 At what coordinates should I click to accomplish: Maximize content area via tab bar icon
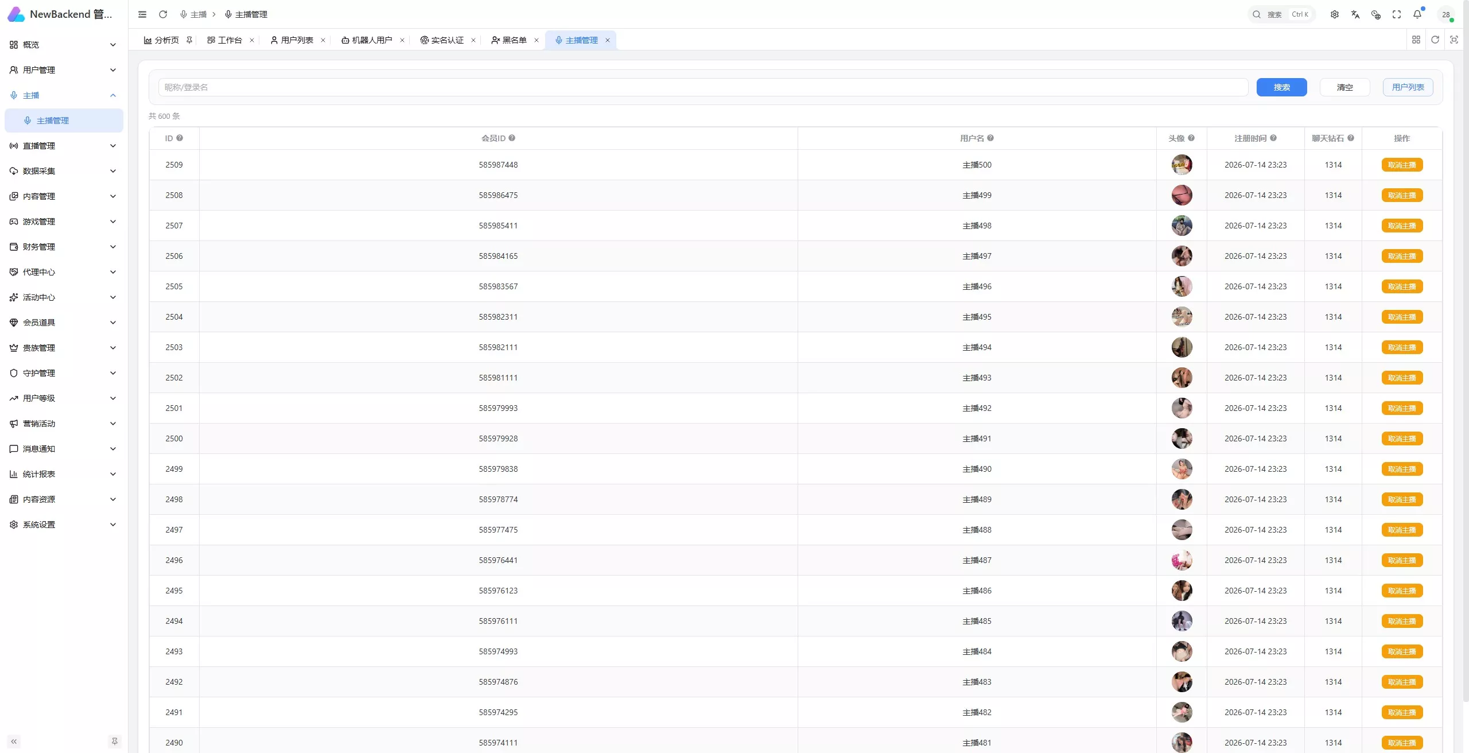(1454, 40)
